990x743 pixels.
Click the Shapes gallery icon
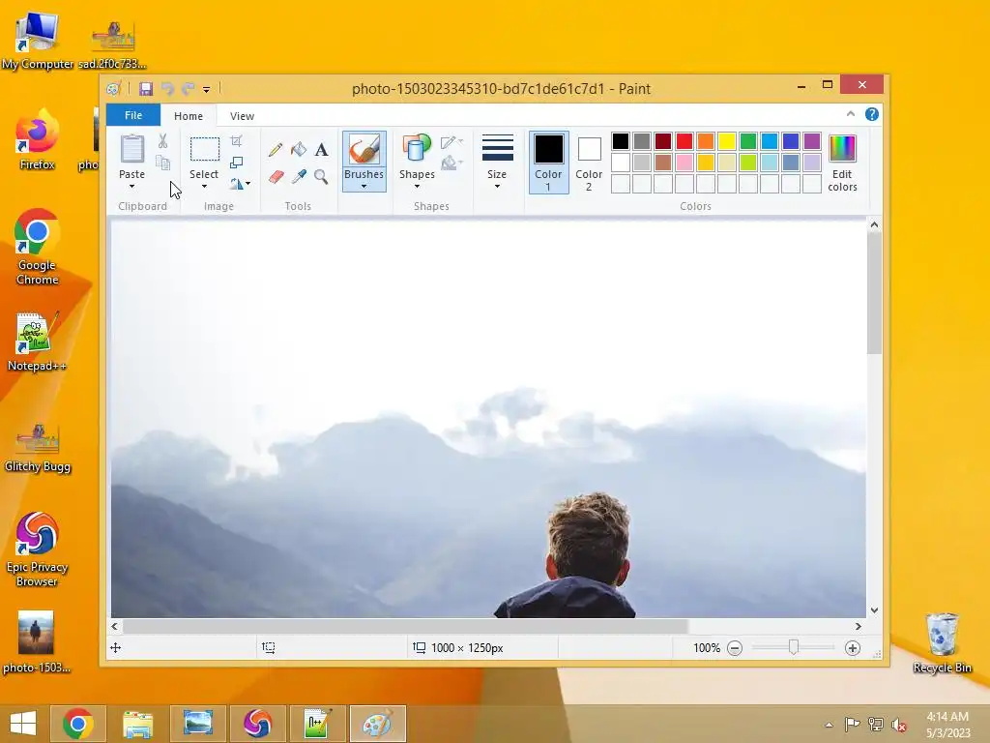(x=417, y=149)
